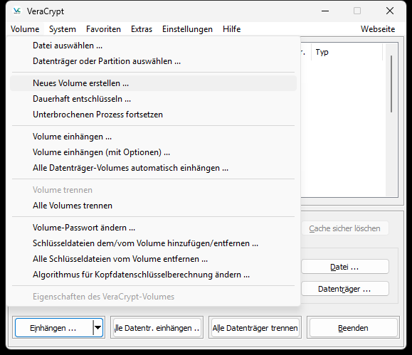Viewport: 412px width, 355px height.
Task: Click the VeraCrypt logo icon in title bar
Action: [x=17, y=11]
